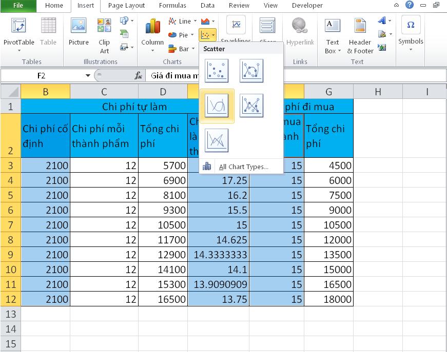Click the Table icon in Tables group
447x352 pixels.
(48, 31)
